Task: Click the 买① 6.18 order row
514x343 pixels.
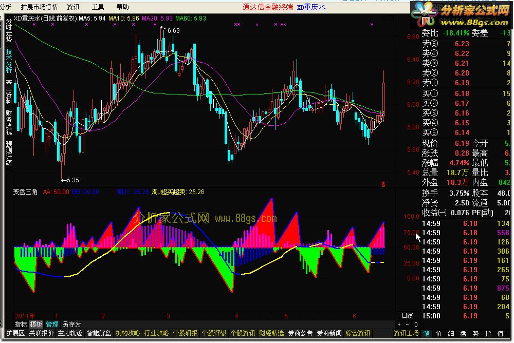Action: click(x=466, y=93)
